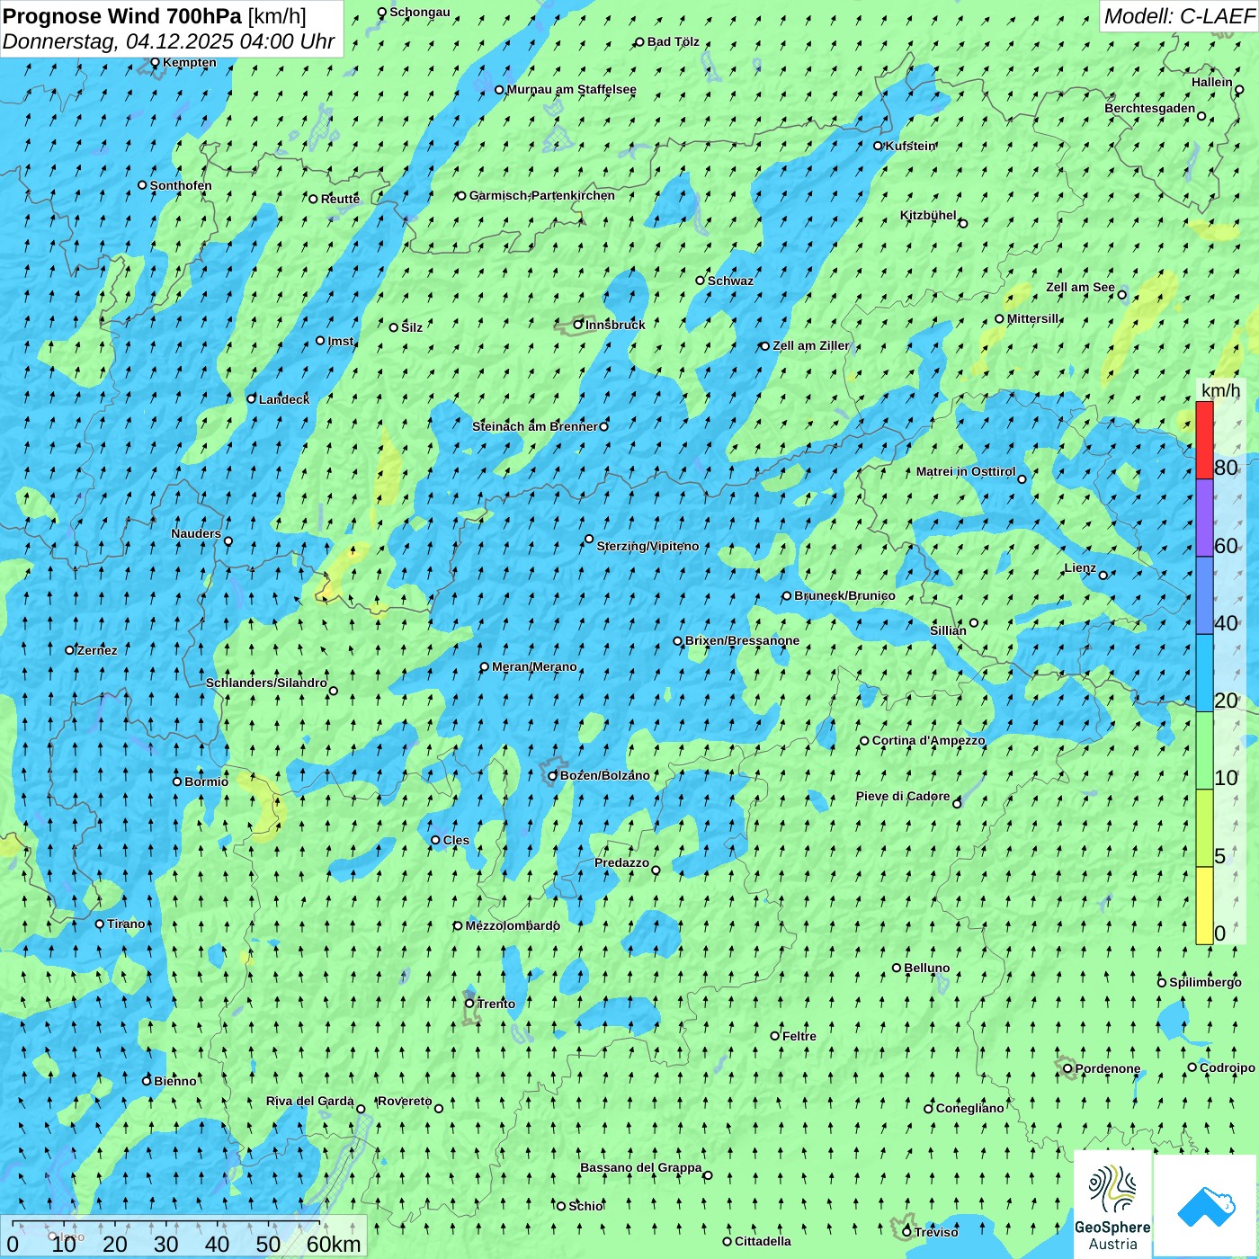
Task: Click the Hallein label
Action: 1211,82
